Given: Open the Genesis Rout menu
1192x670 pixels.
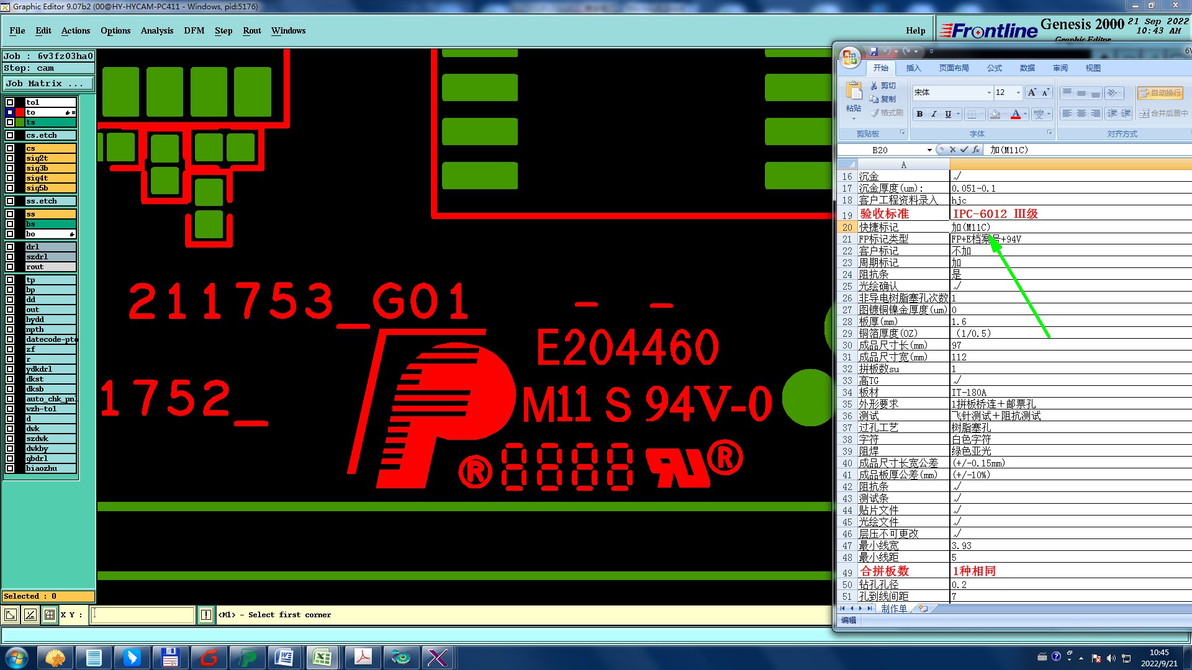Looking at the screenshot, I should [x=252, y=30].
